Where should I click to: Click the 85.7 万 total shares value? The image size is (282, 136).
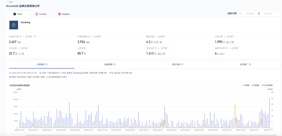[x=82, y=54]
